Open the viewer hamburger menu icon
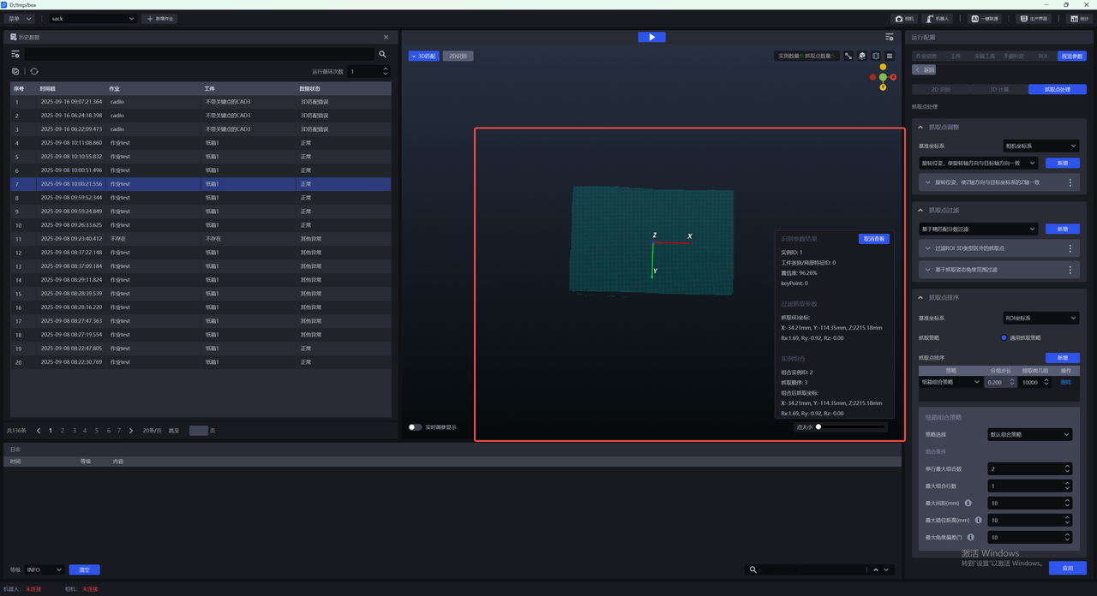Viewport: 1097px width, 596px height. (890, 57)
